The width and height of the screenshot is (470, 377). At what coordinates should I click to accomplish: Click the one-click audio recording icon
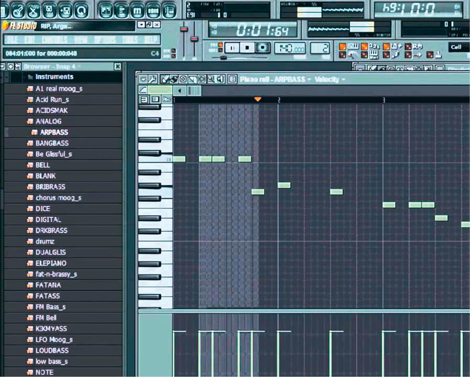pos(18,10)
